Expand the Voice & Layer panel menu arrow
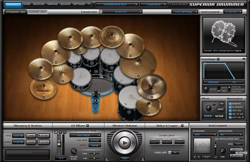 coord(182,126)
